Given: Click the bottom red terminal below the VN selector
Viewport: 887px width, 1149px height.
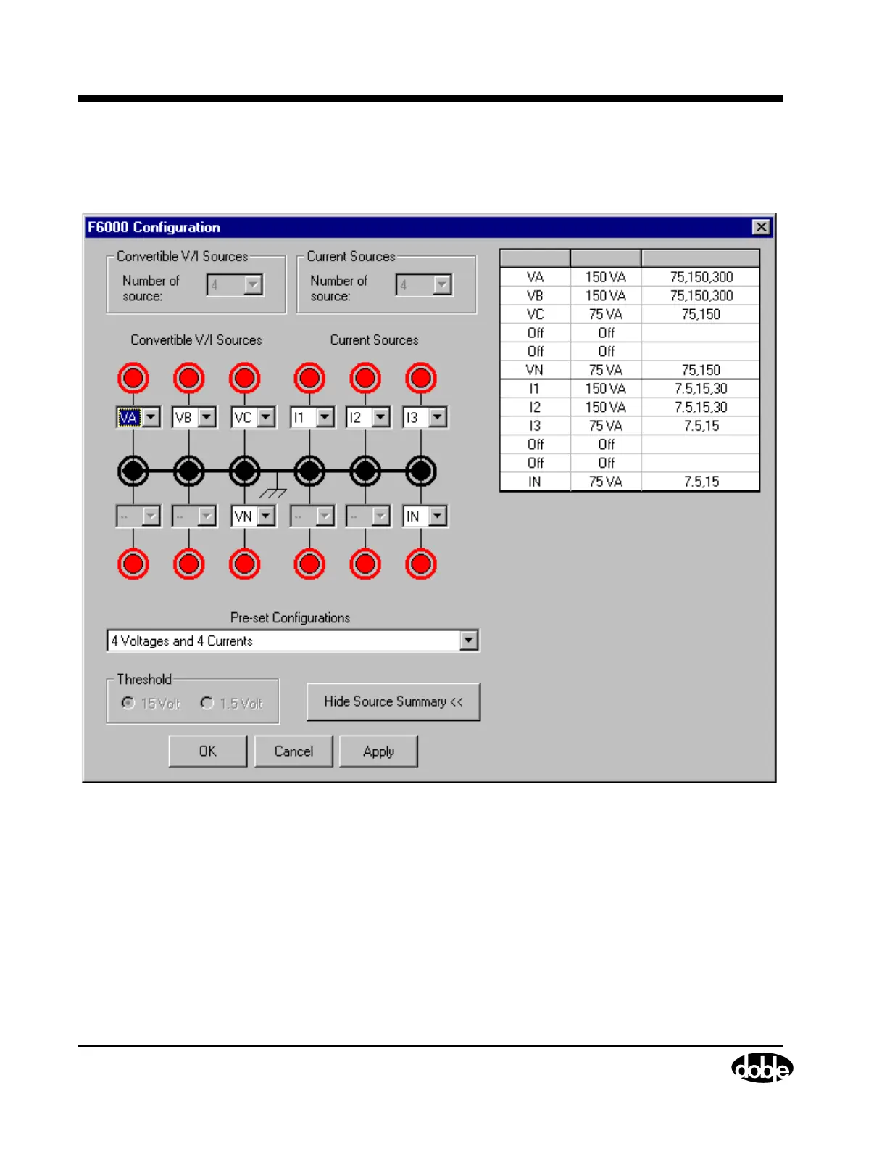Looking at the screenshot, I should coord(245,564).
